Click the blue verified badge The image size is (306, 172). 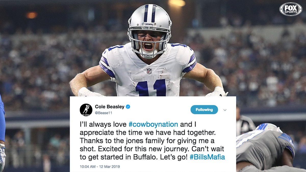click(128, 107)
